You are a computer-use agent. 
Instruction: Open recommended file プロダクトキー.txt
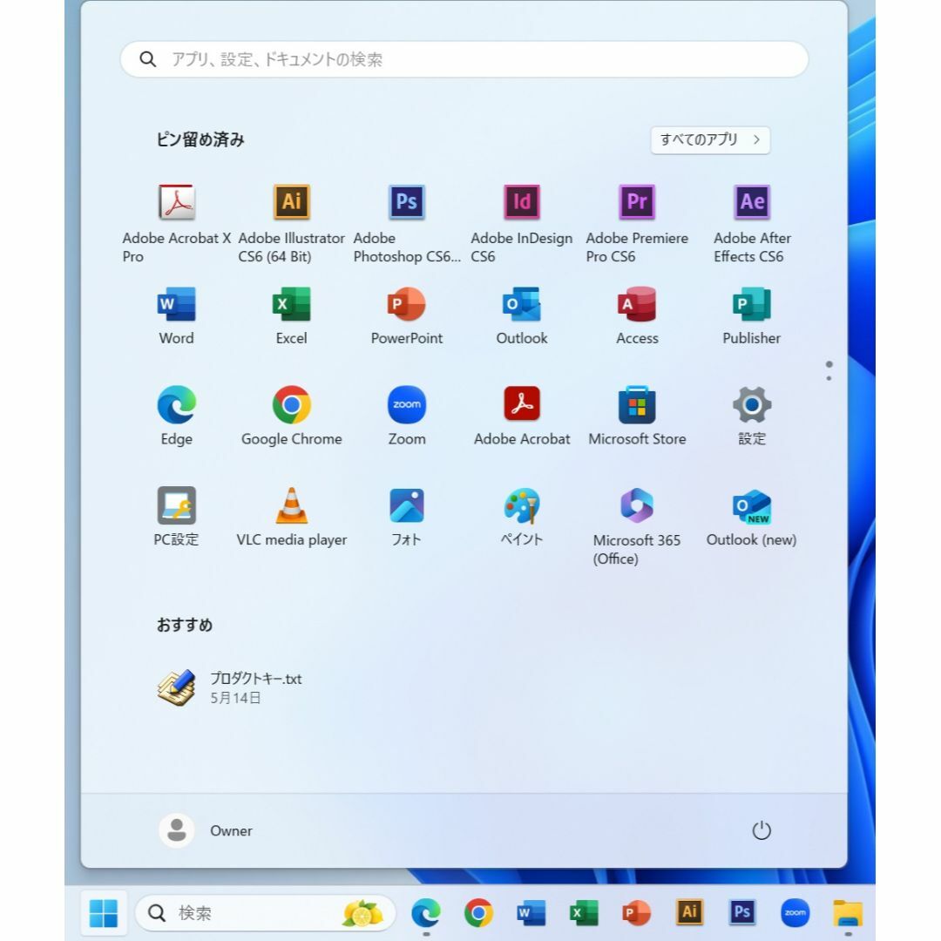tap(230, 687)
